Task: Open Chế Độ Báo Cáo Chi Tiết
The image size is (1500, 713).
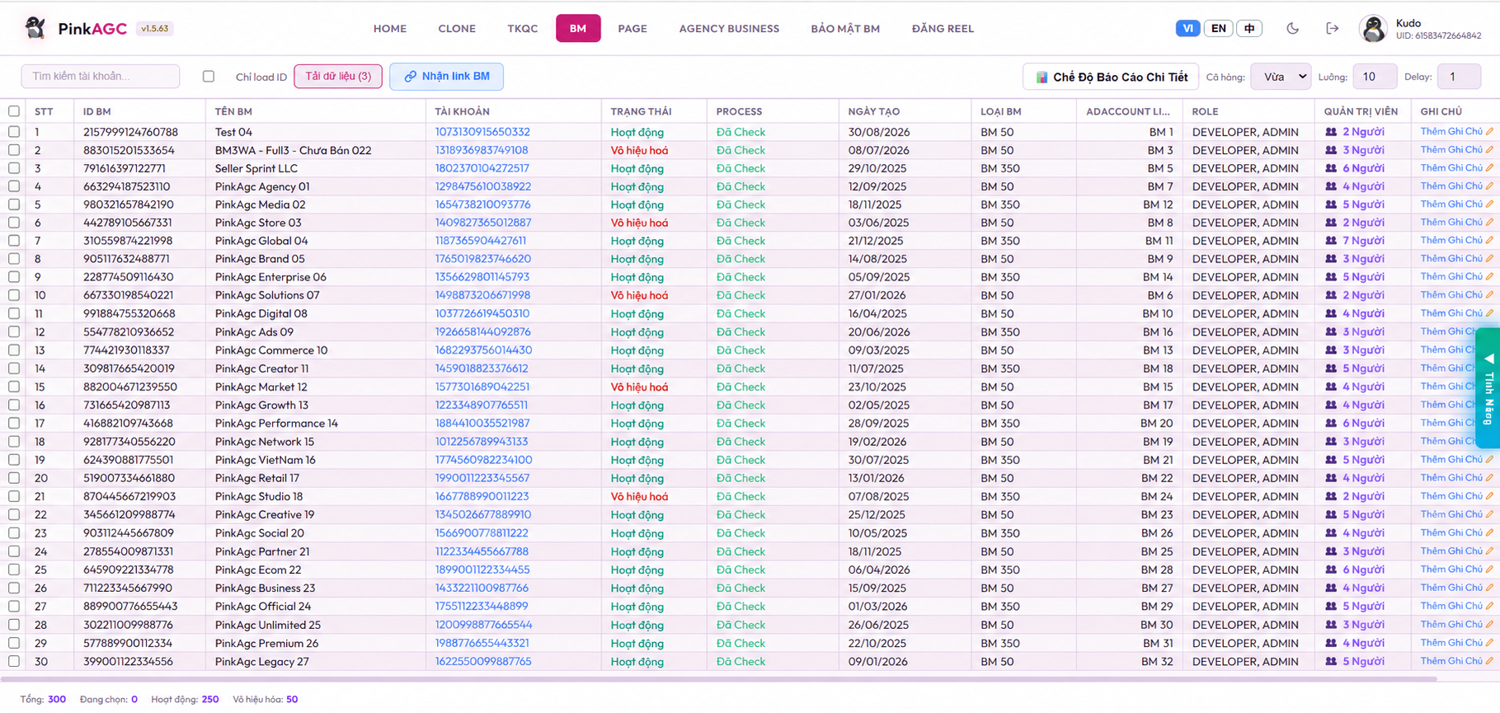Action: 1111,77
